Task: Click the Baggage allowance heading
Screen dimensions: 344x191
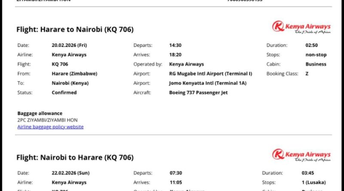Action: (40, 113)
